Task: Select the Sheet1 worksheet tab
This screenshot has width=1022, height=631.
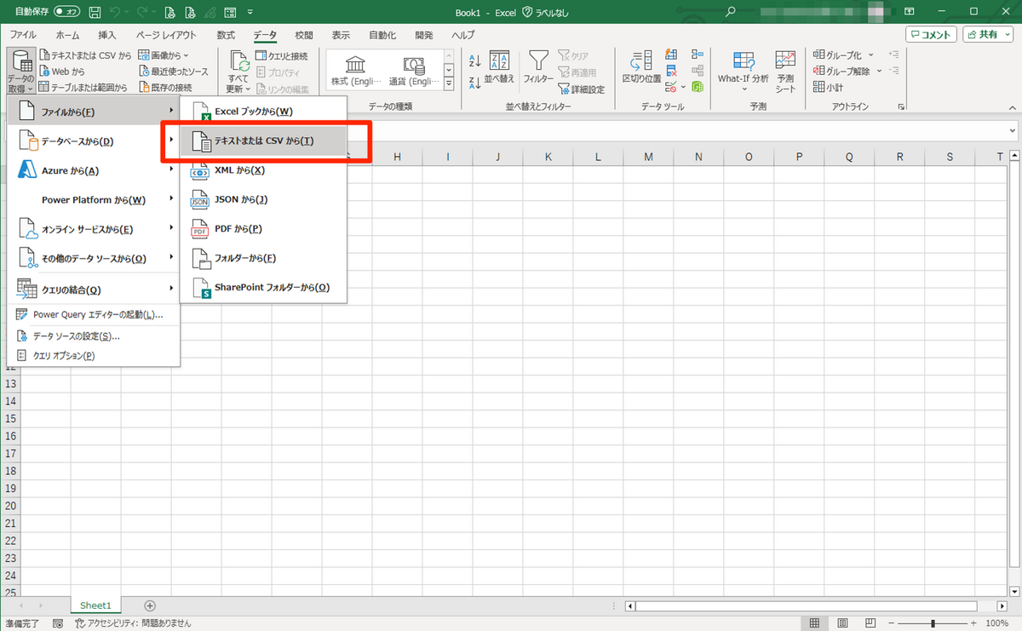Action: coord(95,605)
